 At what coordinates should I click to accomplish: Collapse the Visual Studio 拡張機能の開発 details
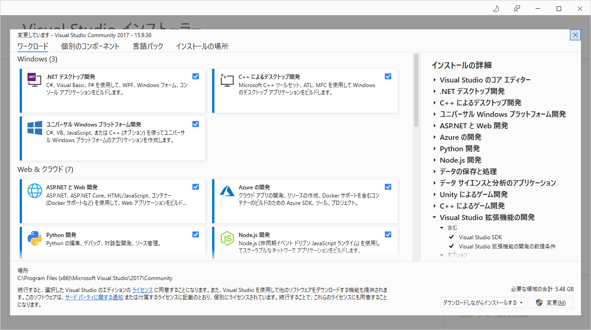click(x=434, y=217)
